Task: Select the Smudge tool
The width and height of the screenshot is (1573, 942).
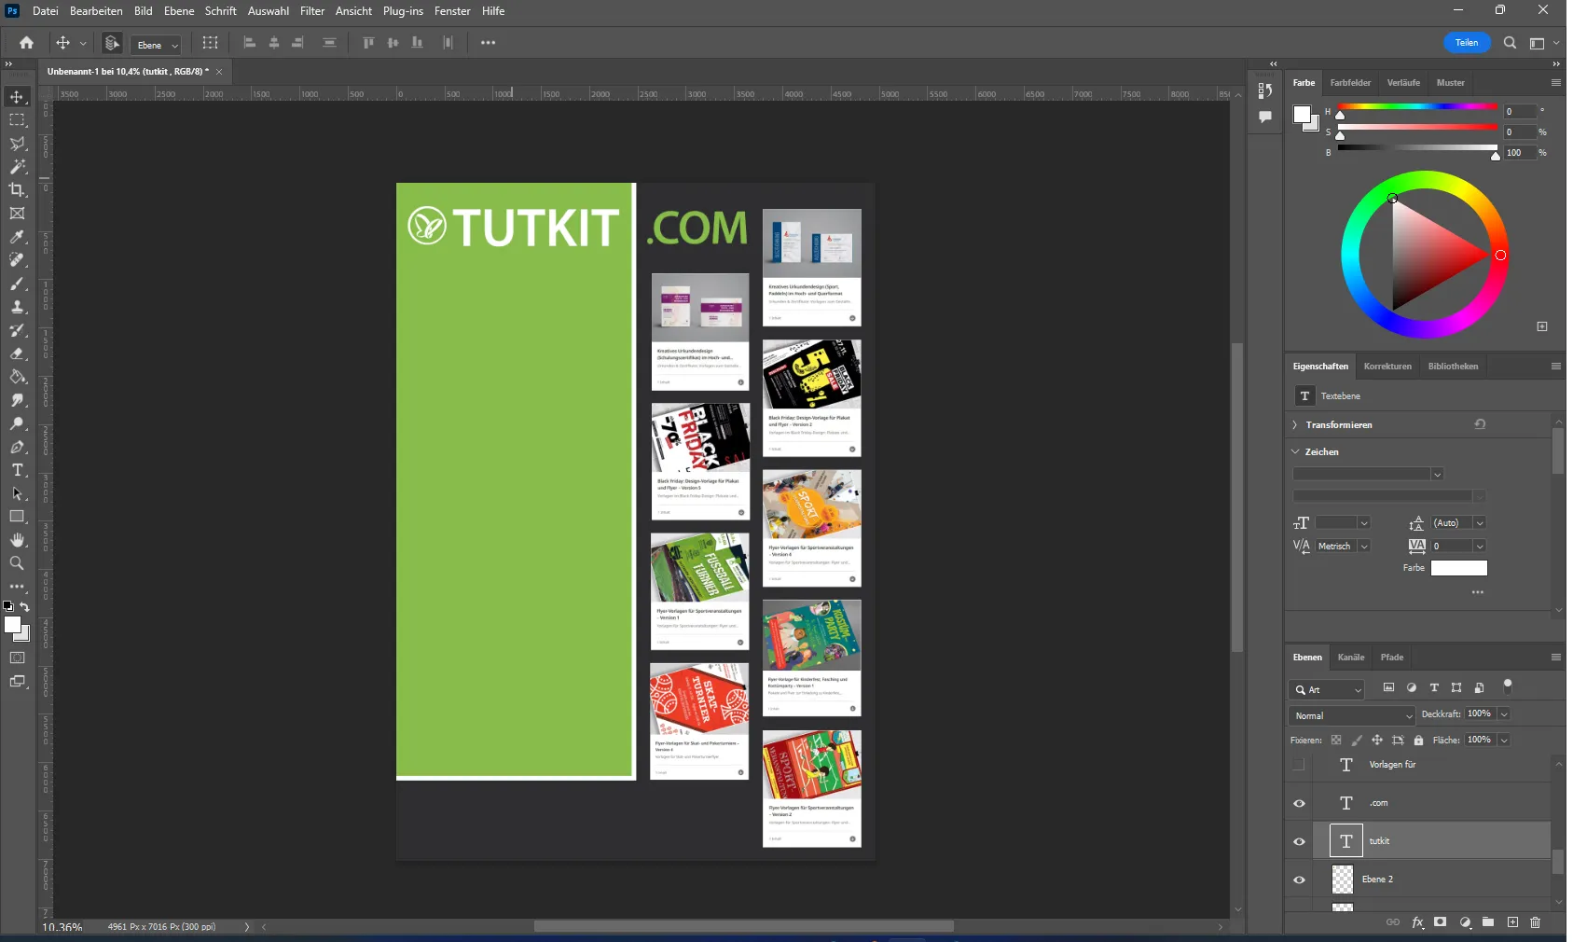Action: pos(17,400)
